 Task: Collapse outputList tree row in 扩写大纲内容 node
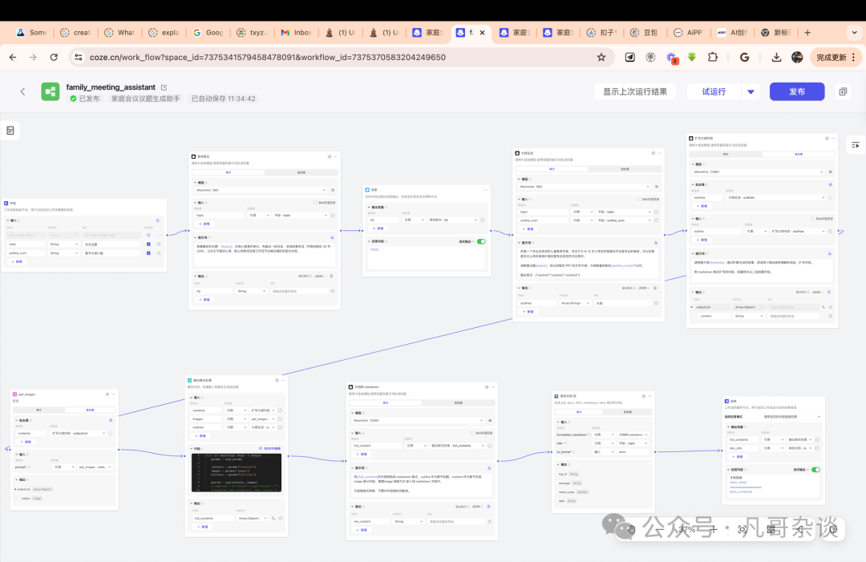click(691, 307)
